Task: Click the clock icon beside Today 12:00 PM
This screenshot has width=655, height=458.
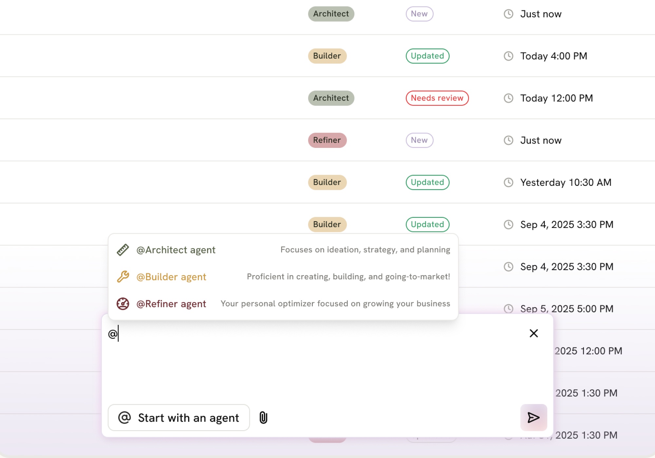Action: point(508,98)
